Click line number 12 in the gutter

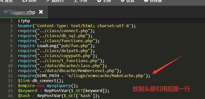[x=10, y=76]
